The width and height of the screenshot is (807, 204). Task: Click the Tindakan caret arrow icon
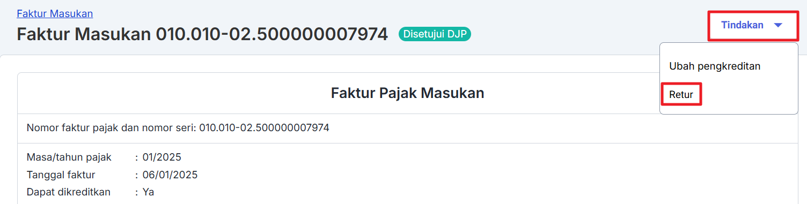pos(778,25)
